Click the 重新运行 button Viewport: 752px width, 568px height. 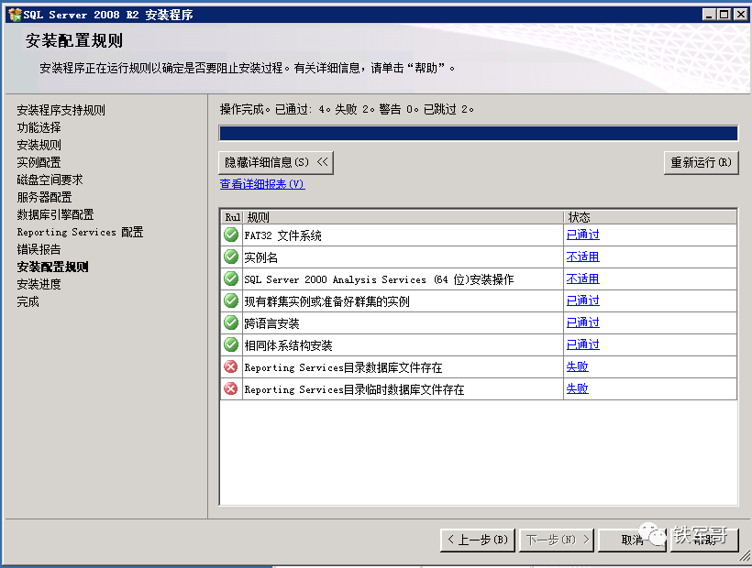coord(701,162)
